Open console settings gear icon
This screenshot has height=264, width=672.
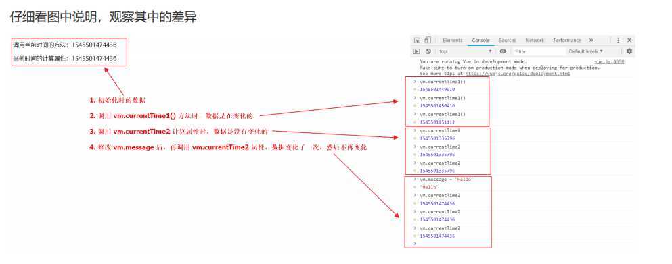click(x=629, y=51)
